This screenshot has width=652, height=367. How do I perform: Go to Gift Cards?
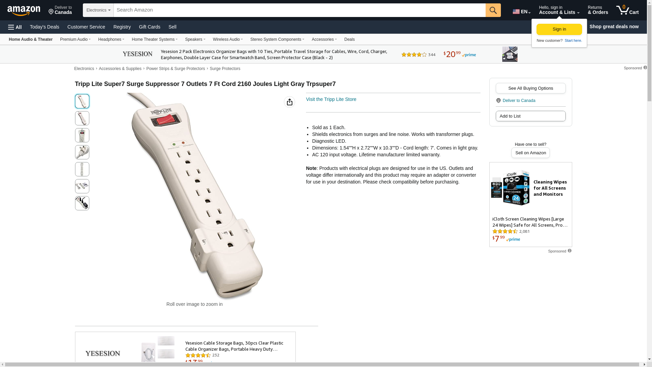click(x=149, y=27)
